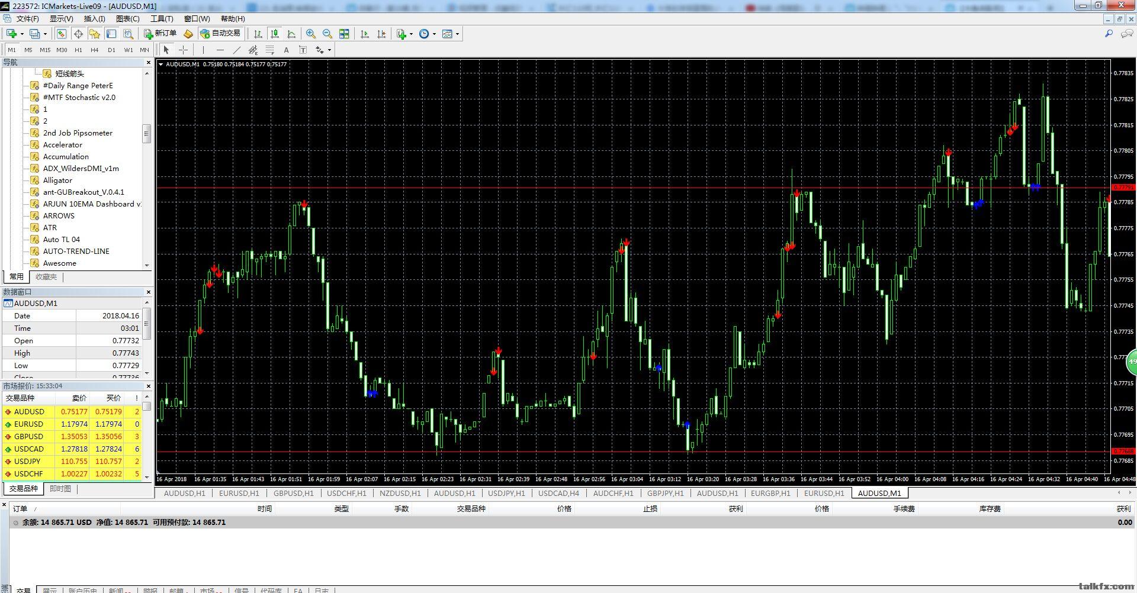Toggle chart shift from right edge
The image size is (1137, 593).
[381, 34]
